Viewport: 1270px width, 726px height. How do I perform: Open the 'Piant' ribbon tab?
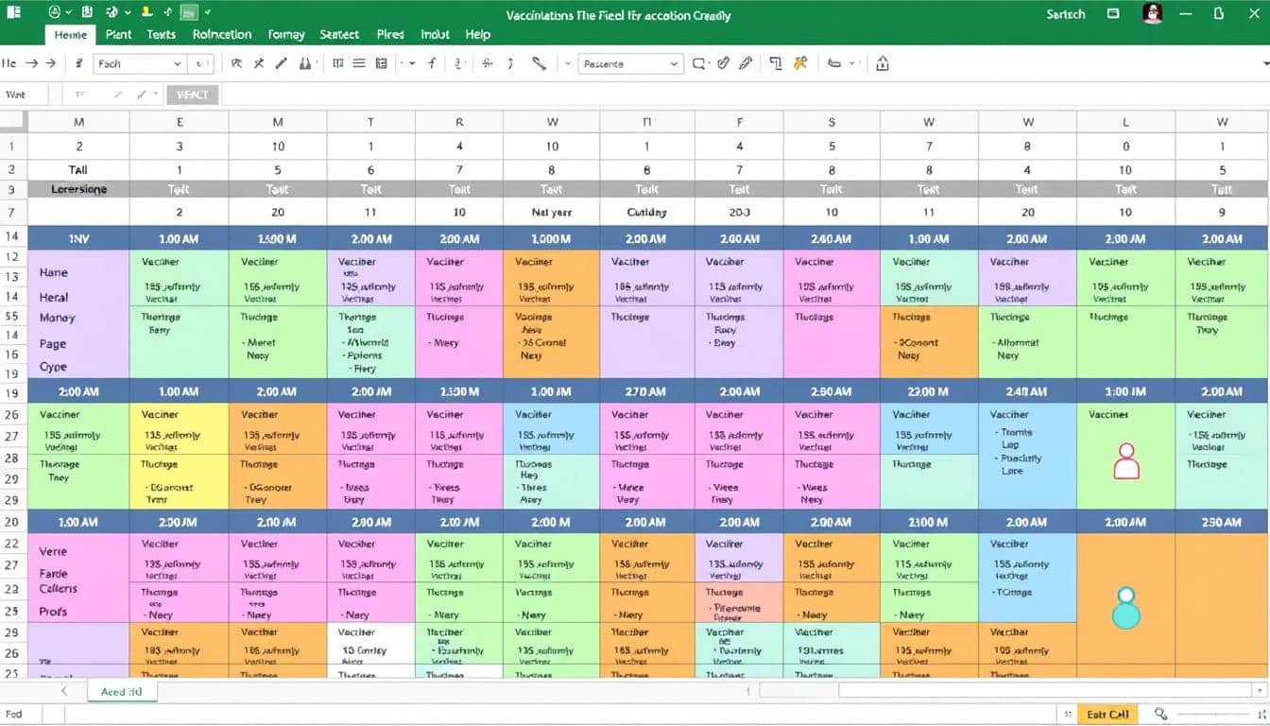point(119,34)
